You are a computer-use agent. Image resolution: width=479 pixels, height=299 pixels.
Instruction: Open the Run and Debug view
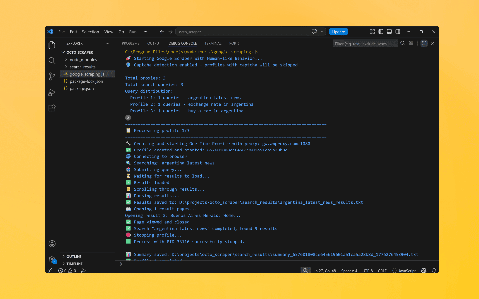click(52, 92)
